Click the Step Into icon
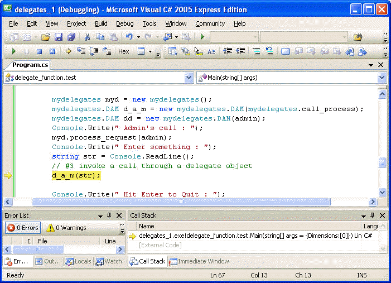 click(81, 51)
